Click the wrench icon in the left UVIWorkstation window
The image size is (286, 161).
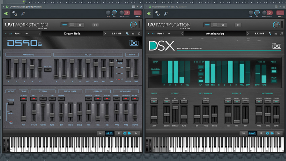23,13
